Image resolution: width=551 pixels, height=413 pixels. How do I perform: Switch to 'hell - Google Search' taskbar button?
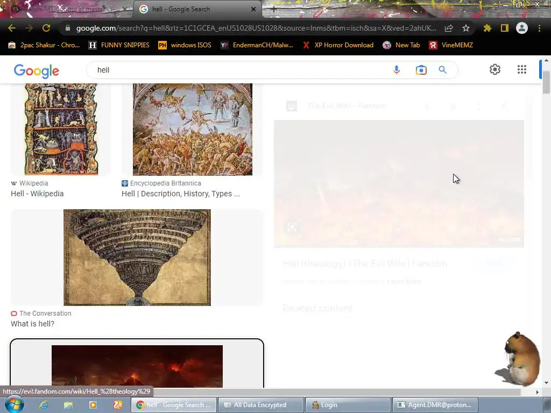click(x=174, y=405)
